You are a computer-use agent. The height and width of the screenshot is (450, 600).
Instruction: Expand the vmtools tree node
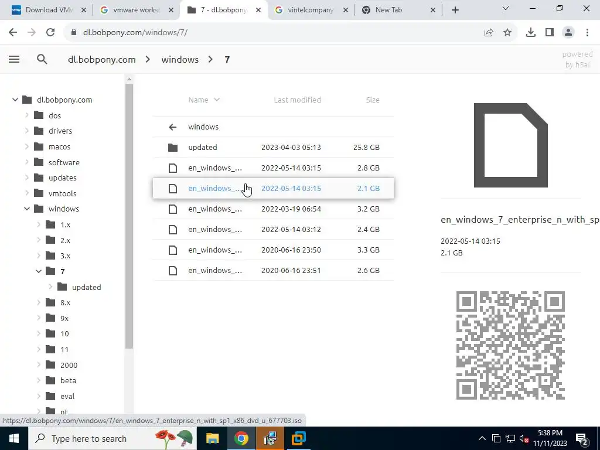tap(27, 193)
